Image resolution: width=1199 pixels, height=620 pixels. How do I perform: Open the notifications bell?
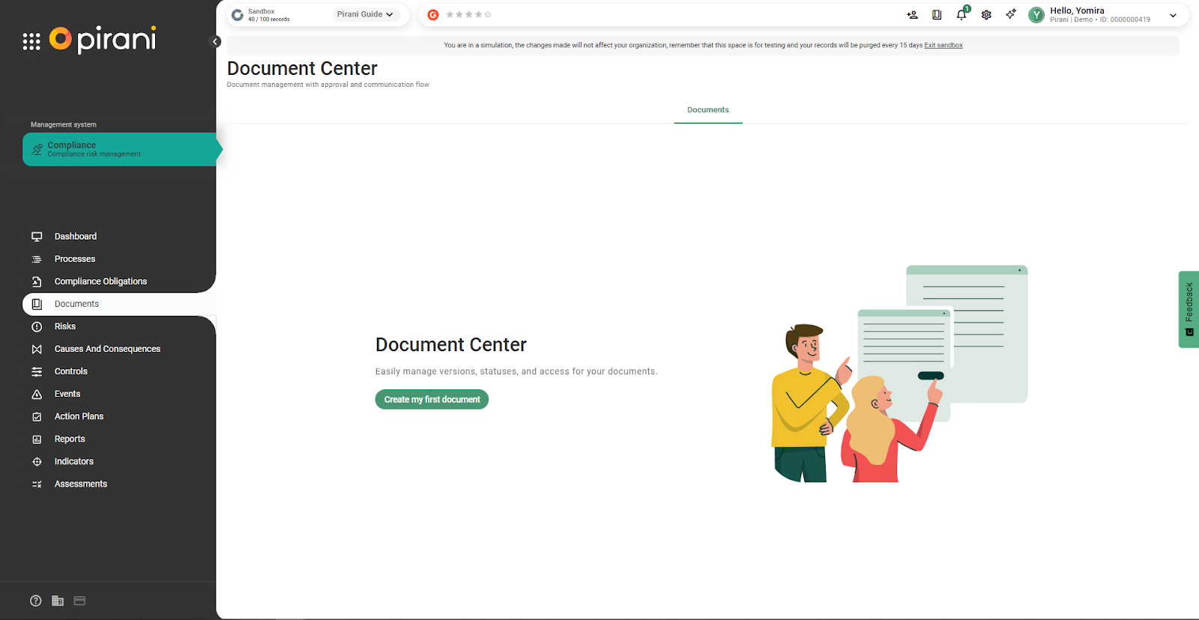961,15
